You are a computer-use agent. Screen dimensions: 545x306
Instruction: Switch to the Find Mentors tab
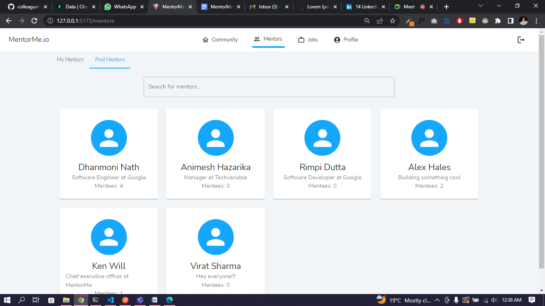[110, 59]
